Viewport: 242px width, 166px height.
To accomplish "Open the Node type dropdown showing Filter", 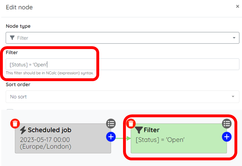I will [x=122, y=38].
